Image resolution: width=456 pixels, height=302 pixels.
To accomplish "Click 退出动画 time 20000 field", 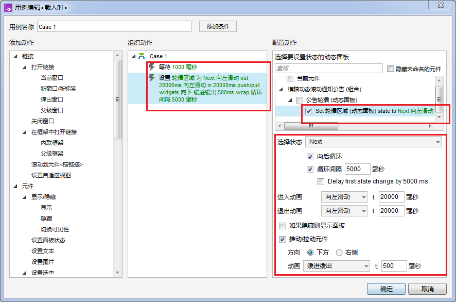I will (x=392, y=211).
